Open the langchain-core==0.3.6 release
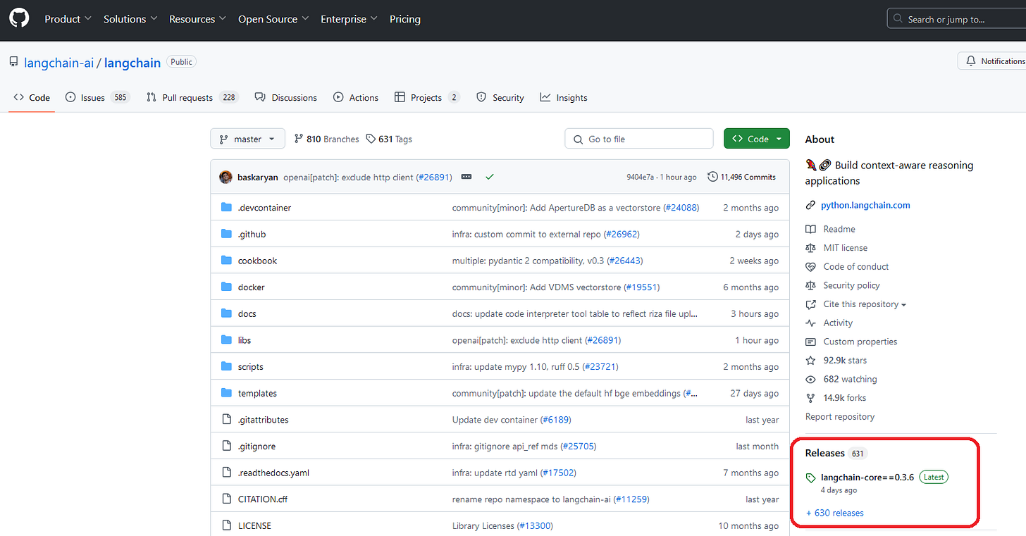The height and width of the screenshot is (536, 1026). tap(867, 478)
